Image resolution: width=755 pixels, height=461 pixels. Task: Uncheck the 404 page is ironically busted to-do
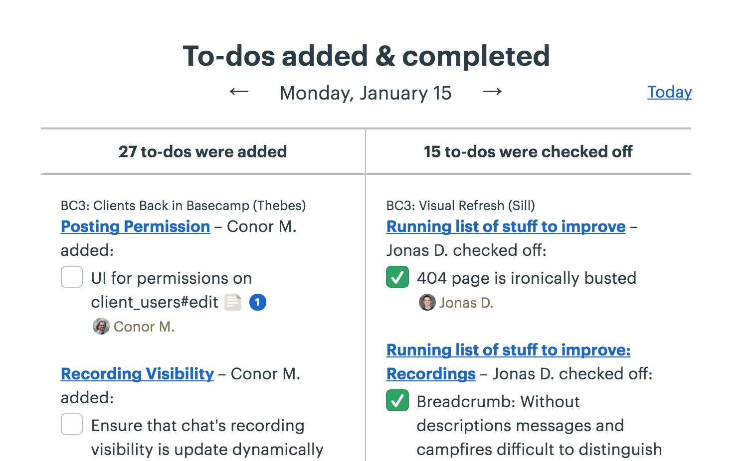coord(397,277)
